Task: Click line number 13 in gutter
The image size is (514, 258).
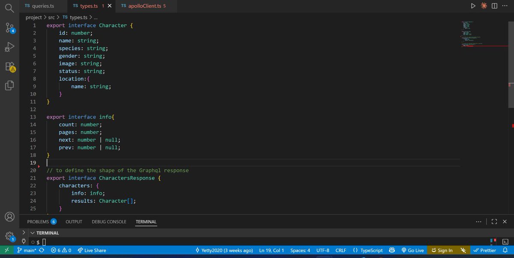Action: (x=33, y=117)
